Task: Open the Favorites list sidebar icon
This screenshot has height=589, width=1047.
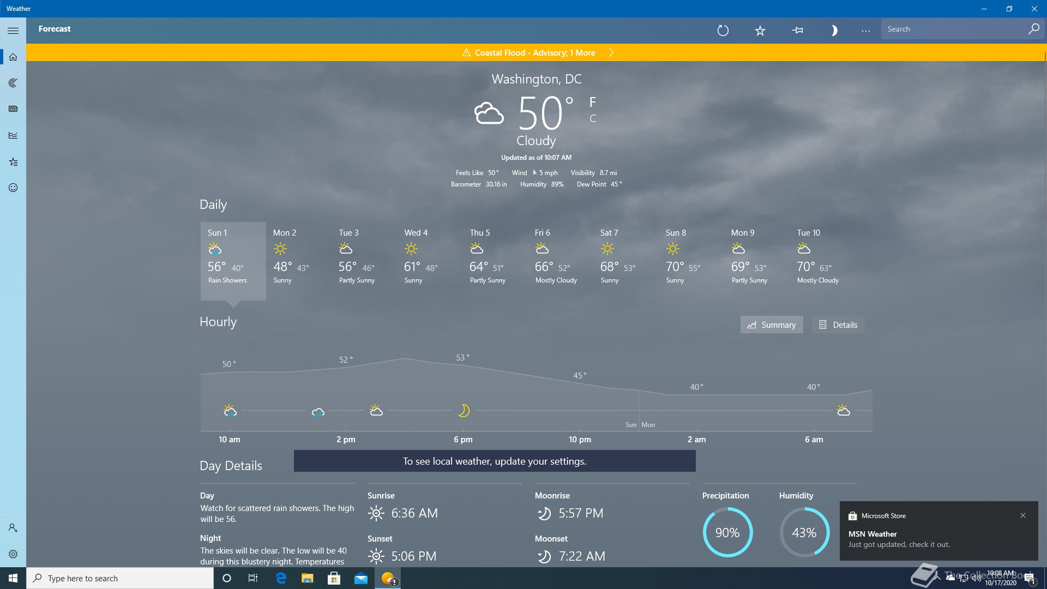Action: (13, 162)
